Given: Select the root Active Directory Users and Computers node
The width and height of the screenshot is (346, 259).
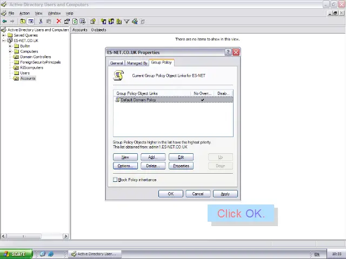Looking at the screenshot, I should [38, 30].
